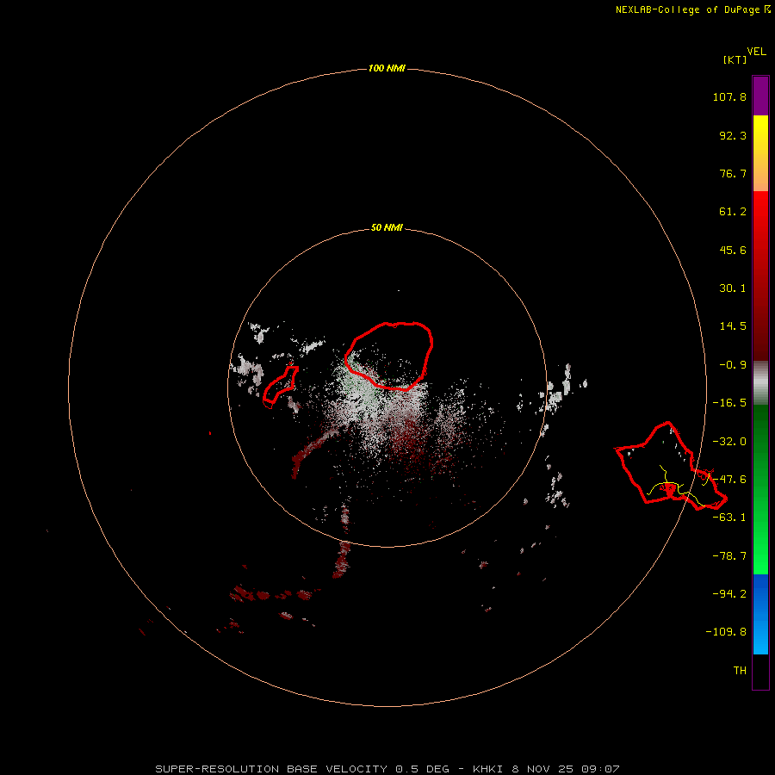
Task: Click the NEXLAB-College of DuPage credit text
Action: coord(692,9)
